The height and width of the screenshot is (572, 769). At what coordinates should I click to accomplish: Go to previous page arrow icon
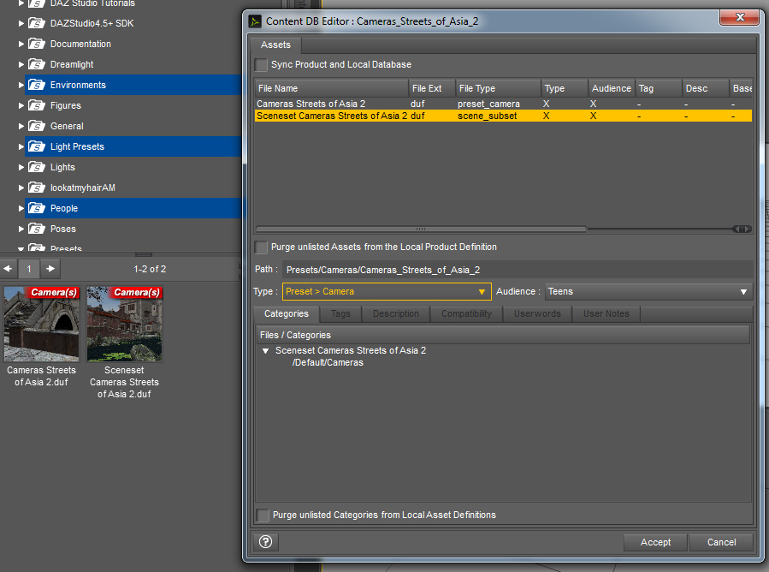coord(8,269)
